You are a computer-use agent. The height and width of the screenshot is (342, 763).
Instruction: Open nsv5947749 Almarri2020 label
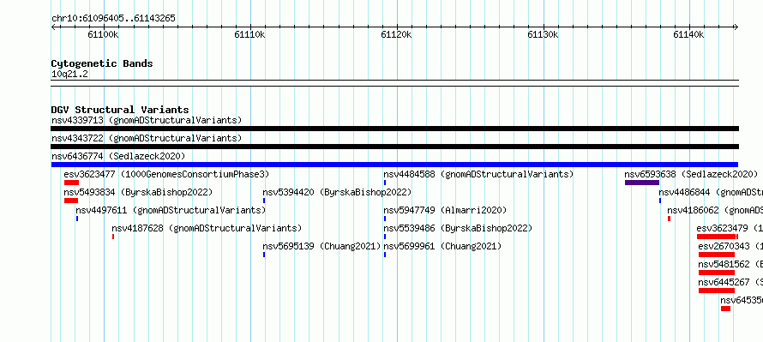click(x=445, y=210)
